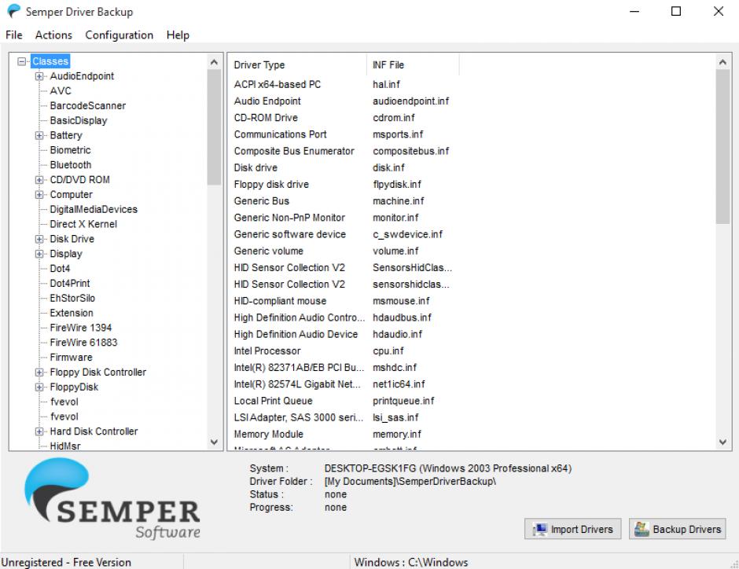739x569 pixels.
Task: Click the tree panel scrollbar thumb
Action: pyautogui.click(x=214, y=127)
